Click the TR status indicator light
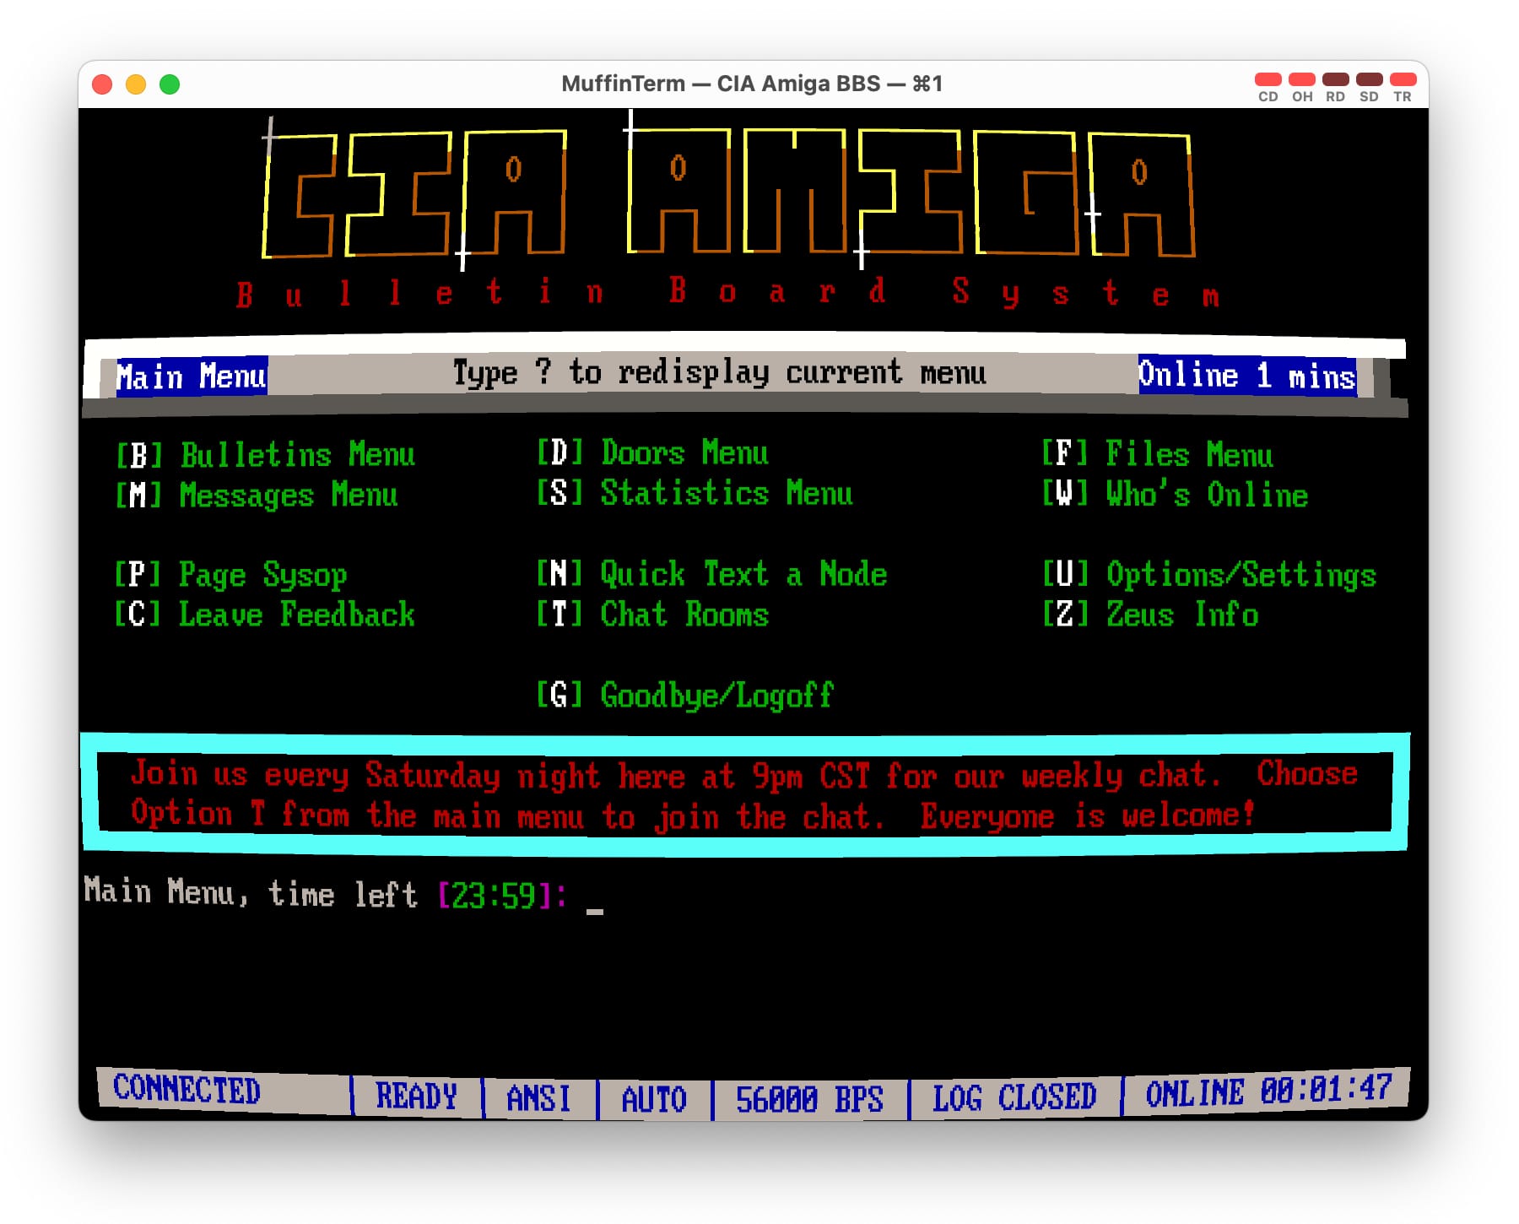The width and height of the screenshot is (1519, 1224). coord(1403,79)
